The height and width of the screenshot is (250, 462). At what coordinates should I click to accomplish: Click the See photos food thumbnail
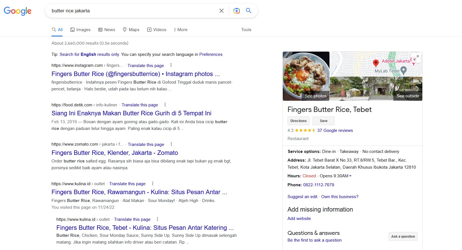pos(306,76)
